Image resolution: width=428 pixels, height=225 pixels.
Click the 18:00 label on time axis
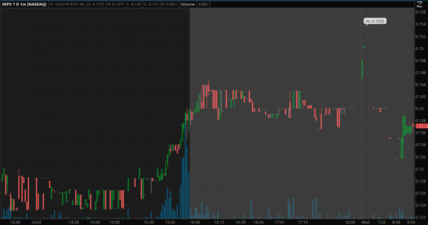point(350,222)
